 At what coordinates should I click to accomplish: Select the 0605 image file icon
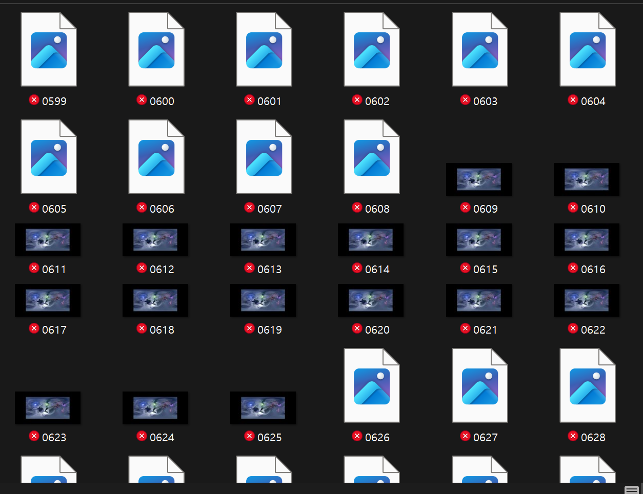pos(49,157)
